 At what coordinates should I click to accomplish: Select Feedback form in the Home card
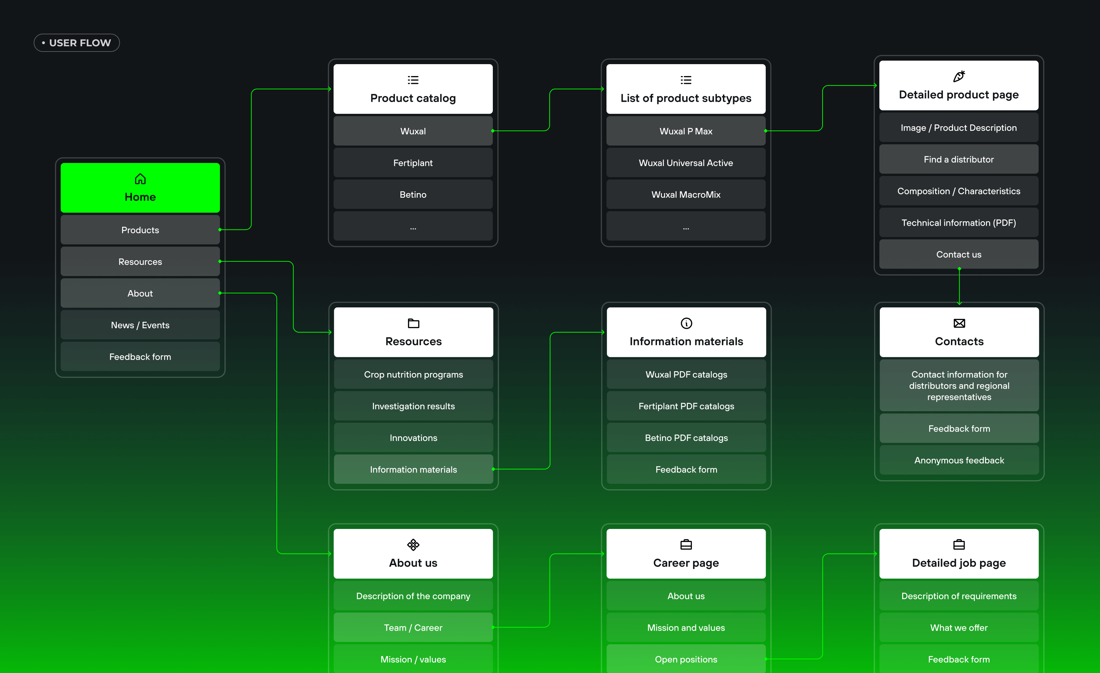[140, 356]
